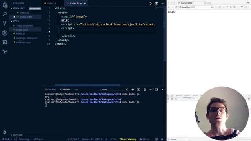
Task: Open the DevTools console context dropdown 'top'
Action: point(182,99)
